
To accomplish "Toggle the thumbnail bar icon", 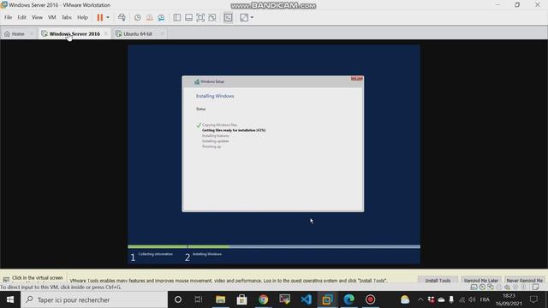I will (x=188, y=17).
